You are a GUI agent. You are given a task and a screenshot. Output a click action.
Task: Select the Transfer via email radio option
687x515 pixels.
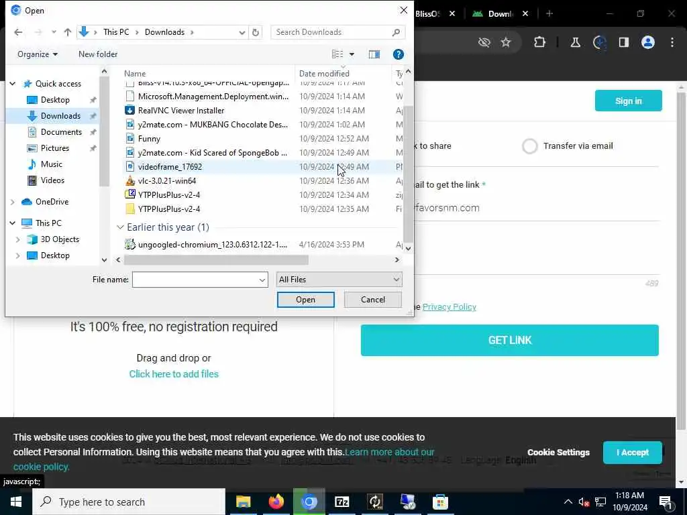[x=530, y=146]
